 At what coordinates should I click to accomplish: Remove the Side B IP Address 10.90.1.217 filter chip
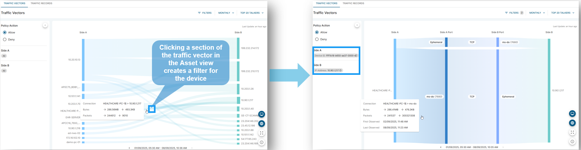pos(340,70)
